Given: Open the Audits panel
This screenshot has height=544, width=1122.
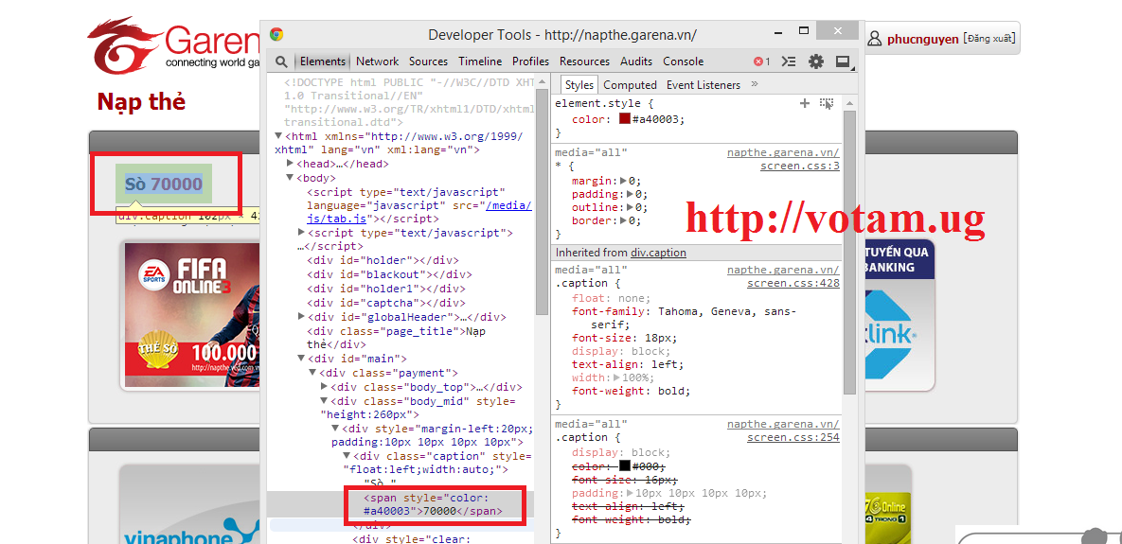Looking at the screenshot, I should [636, 61].
